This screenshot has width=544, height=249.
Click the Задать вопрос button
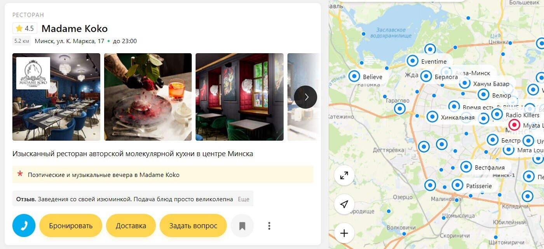pos(193,226)
